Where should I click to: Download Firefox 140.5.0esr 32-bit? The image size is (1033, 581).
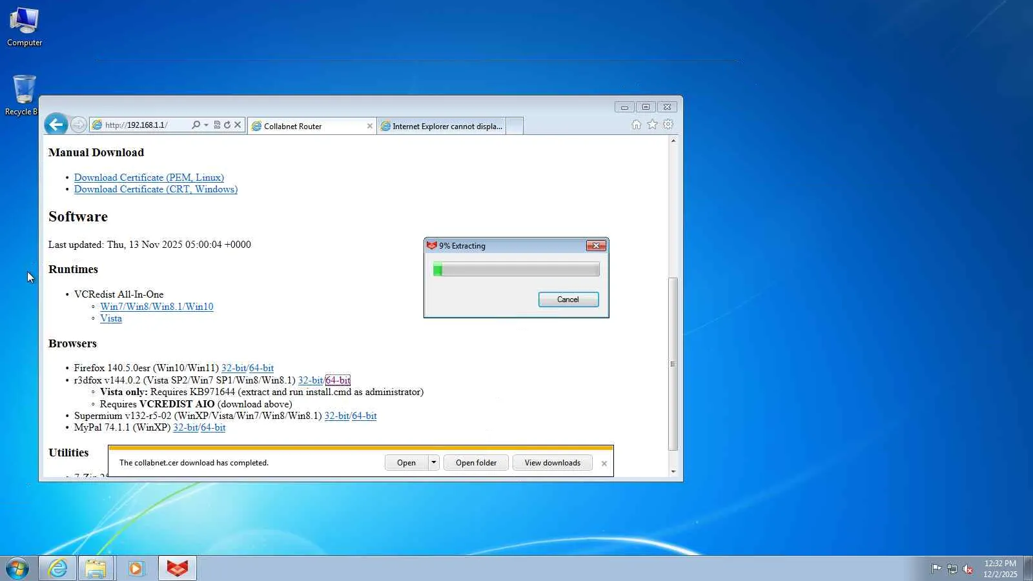point(234,368)
